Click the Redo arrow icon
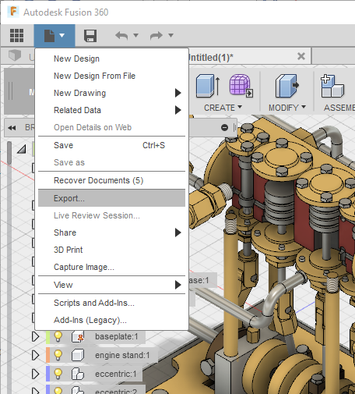The image size is (355, 394). [156, 35]
